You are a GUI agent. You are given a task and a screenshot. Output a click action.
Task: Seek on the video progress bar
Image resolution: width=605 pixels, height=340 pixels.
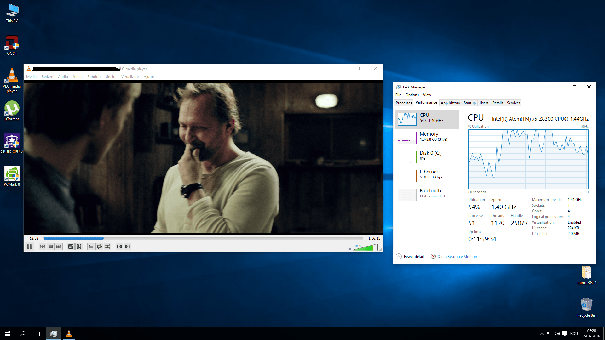coord(203,238)
